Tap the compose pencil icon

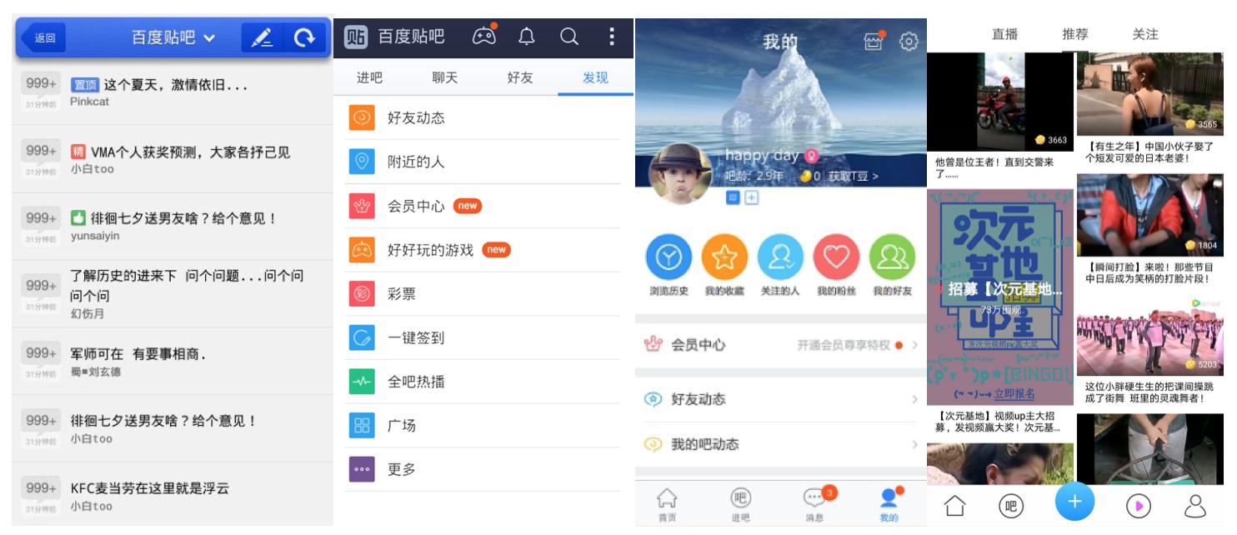(x=263, y=37)
